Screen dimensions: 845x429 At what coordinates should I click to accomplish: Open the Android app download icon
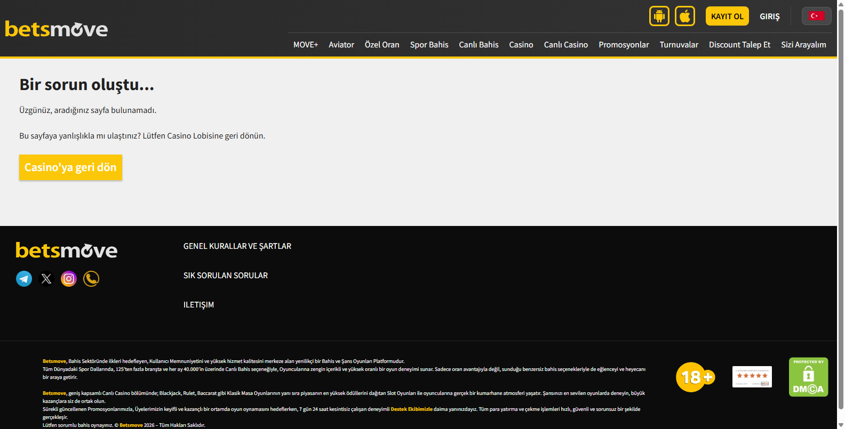(659, 16)
